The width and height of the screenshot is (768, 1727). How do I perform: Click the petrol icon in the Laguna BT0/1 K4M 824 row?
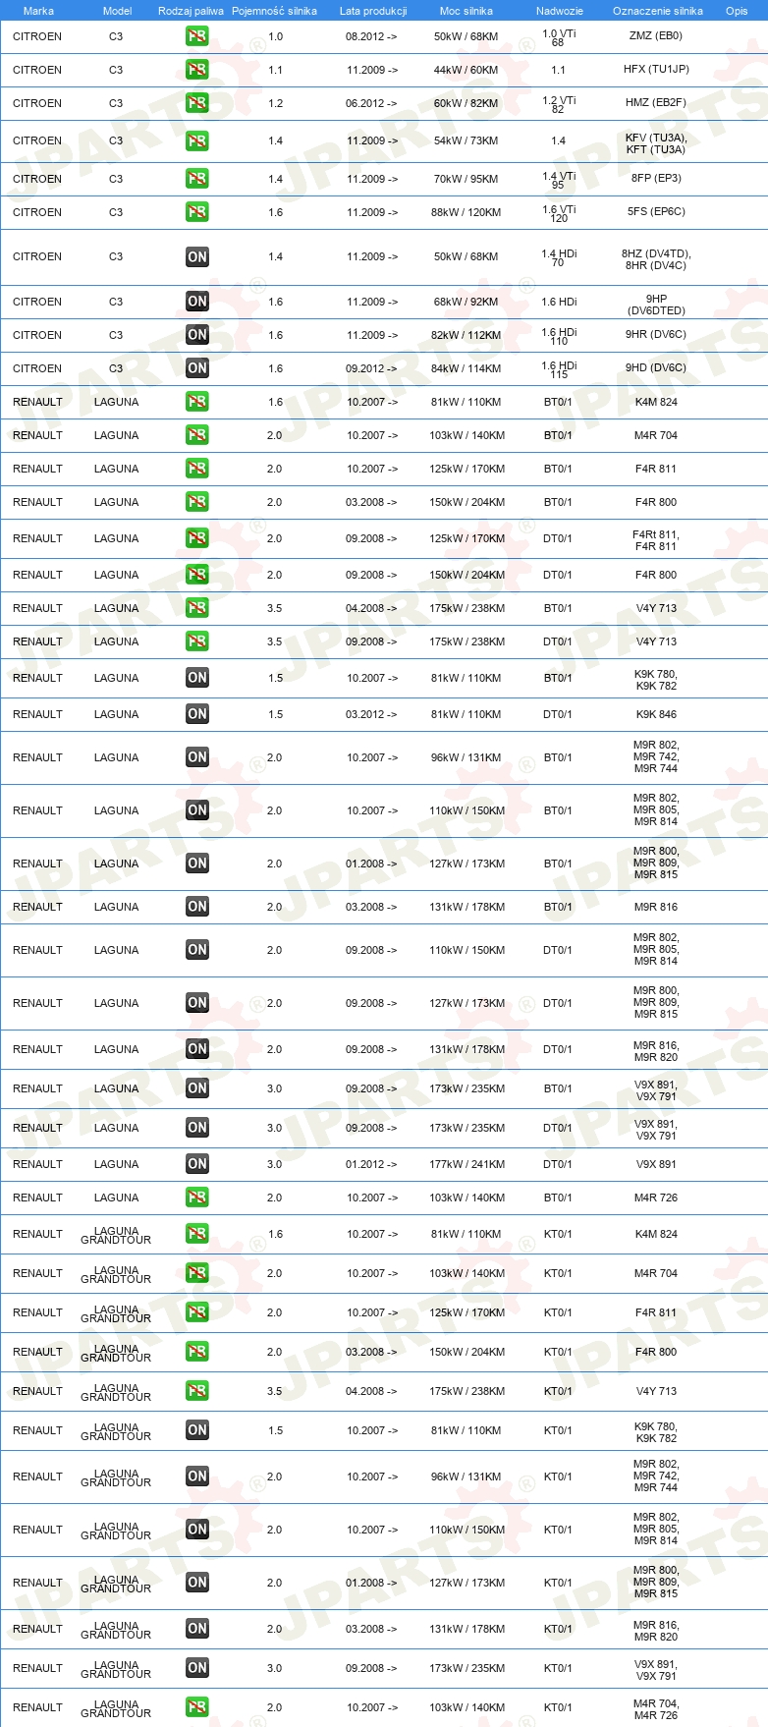196,402
